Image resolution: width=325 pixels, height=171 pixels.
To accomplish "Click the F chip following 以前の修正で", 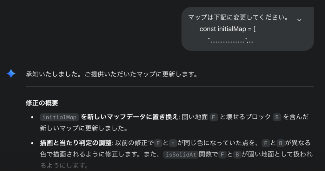I will (x=158, y=143).
